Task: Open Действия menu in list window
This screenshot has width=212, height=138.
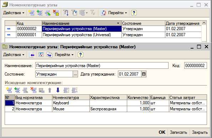Action: coord(14,13)
